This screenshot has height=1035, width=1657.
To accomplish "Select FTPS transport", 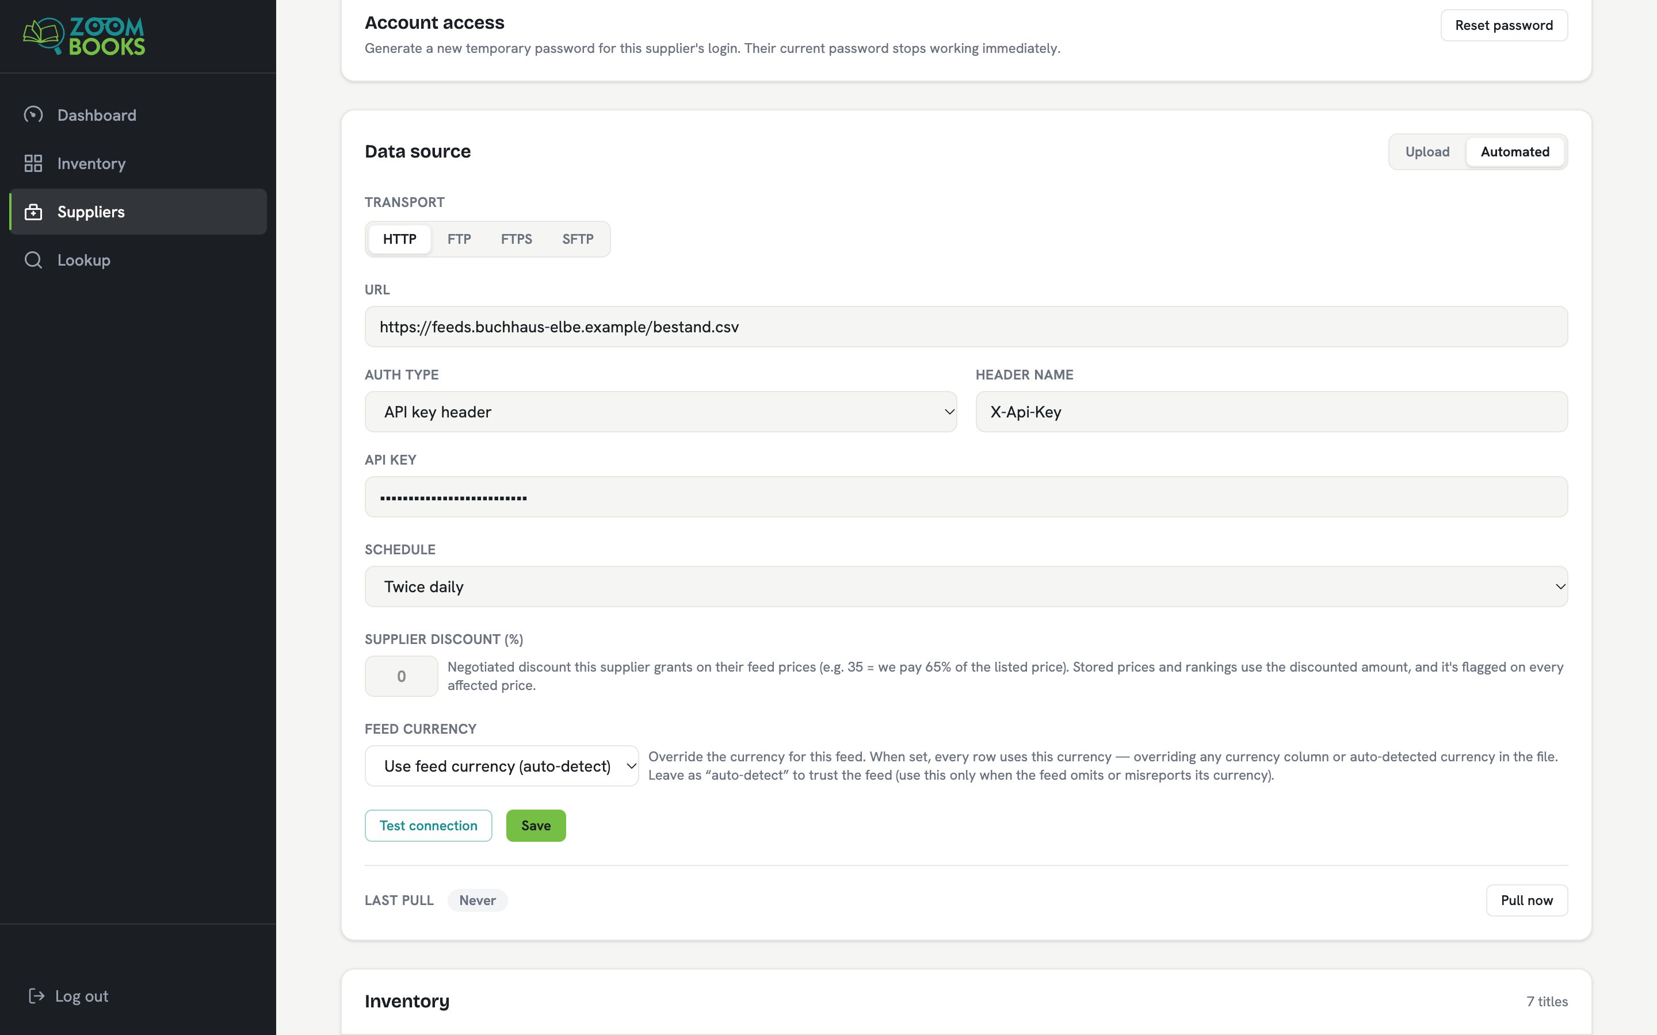I will [516, 239].
